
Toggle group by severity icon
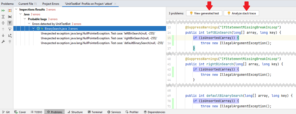tap(10, 11)
